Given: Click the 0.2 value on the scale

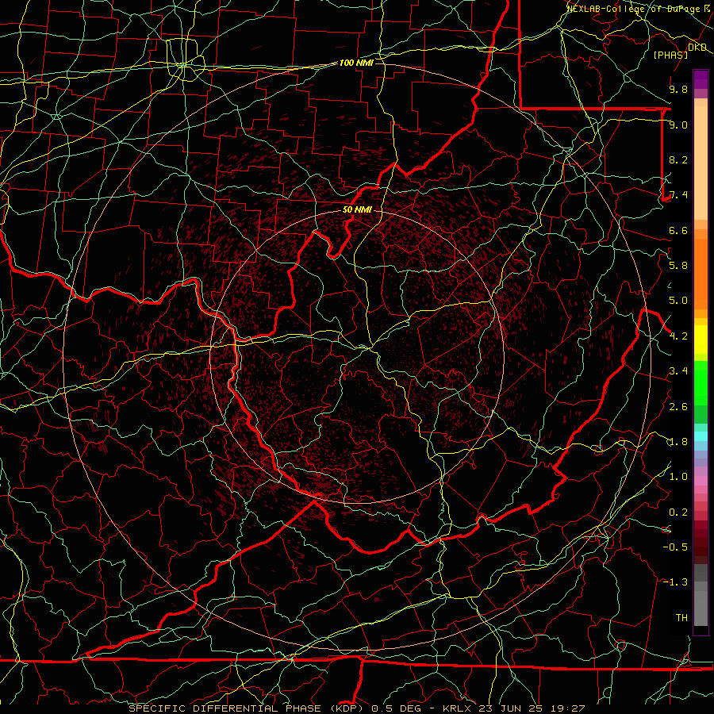Looking at the screenshot, I should (678, 512).
